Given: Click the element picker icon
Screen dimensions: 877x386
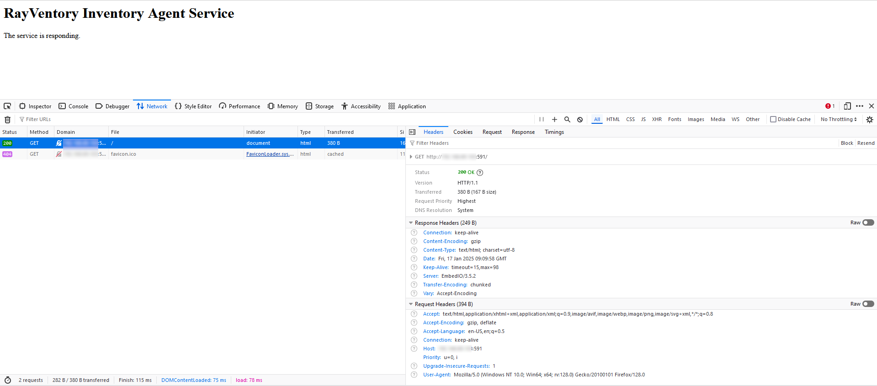Looking at the screenshot, I should (7, 106).
